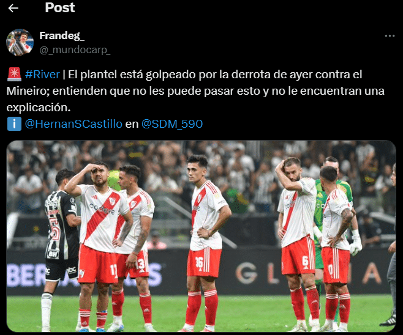403x335 pixels.
Task: Open the #River hashtag
Action: pyautogui.click(x=42, y=75)
